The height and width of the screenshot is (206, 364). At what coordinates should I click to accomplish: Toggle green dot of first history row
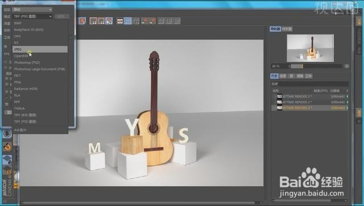click(348, 96)
